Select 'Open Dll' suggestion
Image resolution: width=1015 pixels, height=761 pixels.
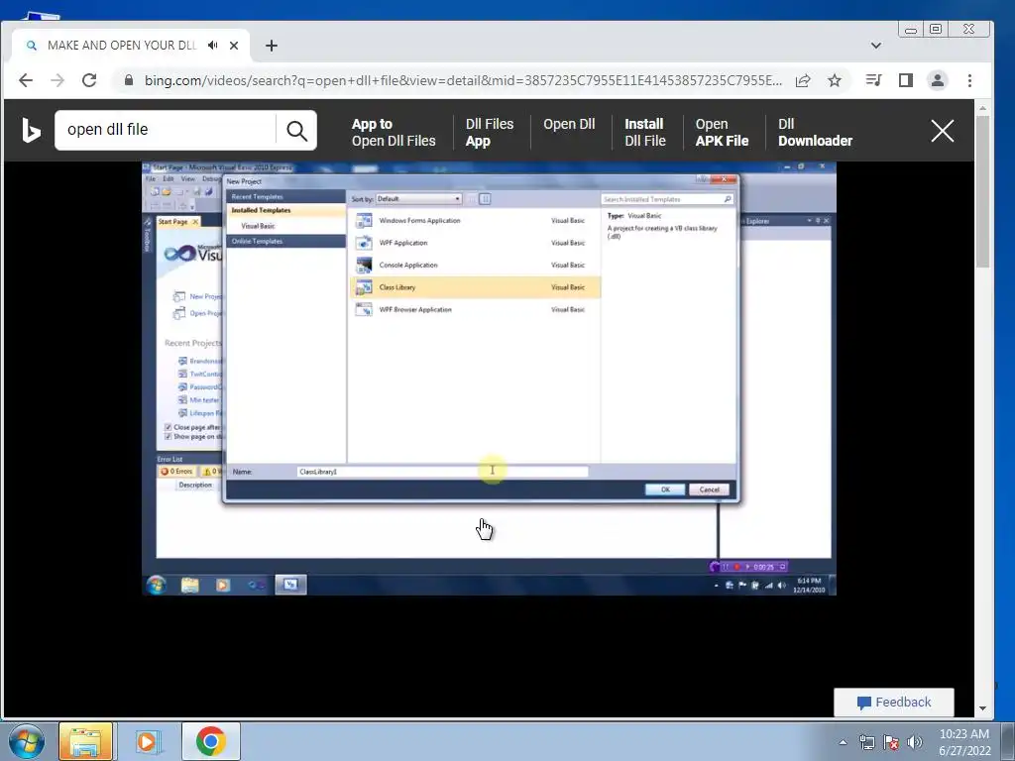(x=569, y=124)
